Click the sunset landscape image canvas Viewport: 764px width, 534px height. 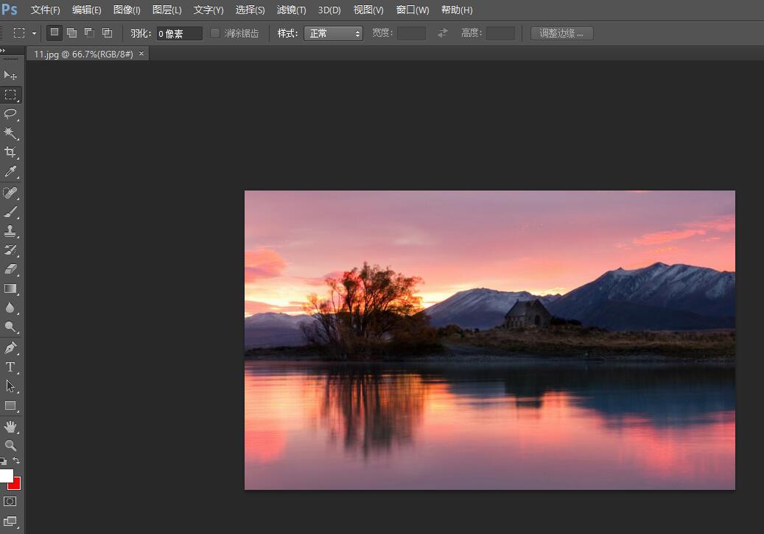pyautogui.click(x=490, y=340)
